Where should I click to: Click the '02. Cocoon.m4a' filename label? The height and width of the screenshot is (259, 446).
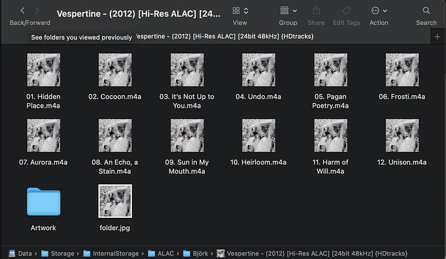pos(114,97)
